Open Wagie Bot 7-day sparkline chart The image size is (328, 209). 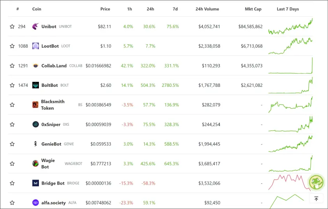point(290,164)
